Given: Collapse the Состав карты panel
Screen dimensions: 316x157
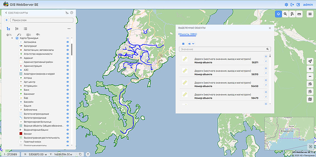Looking at the screenshot, I should click(6, 12).
